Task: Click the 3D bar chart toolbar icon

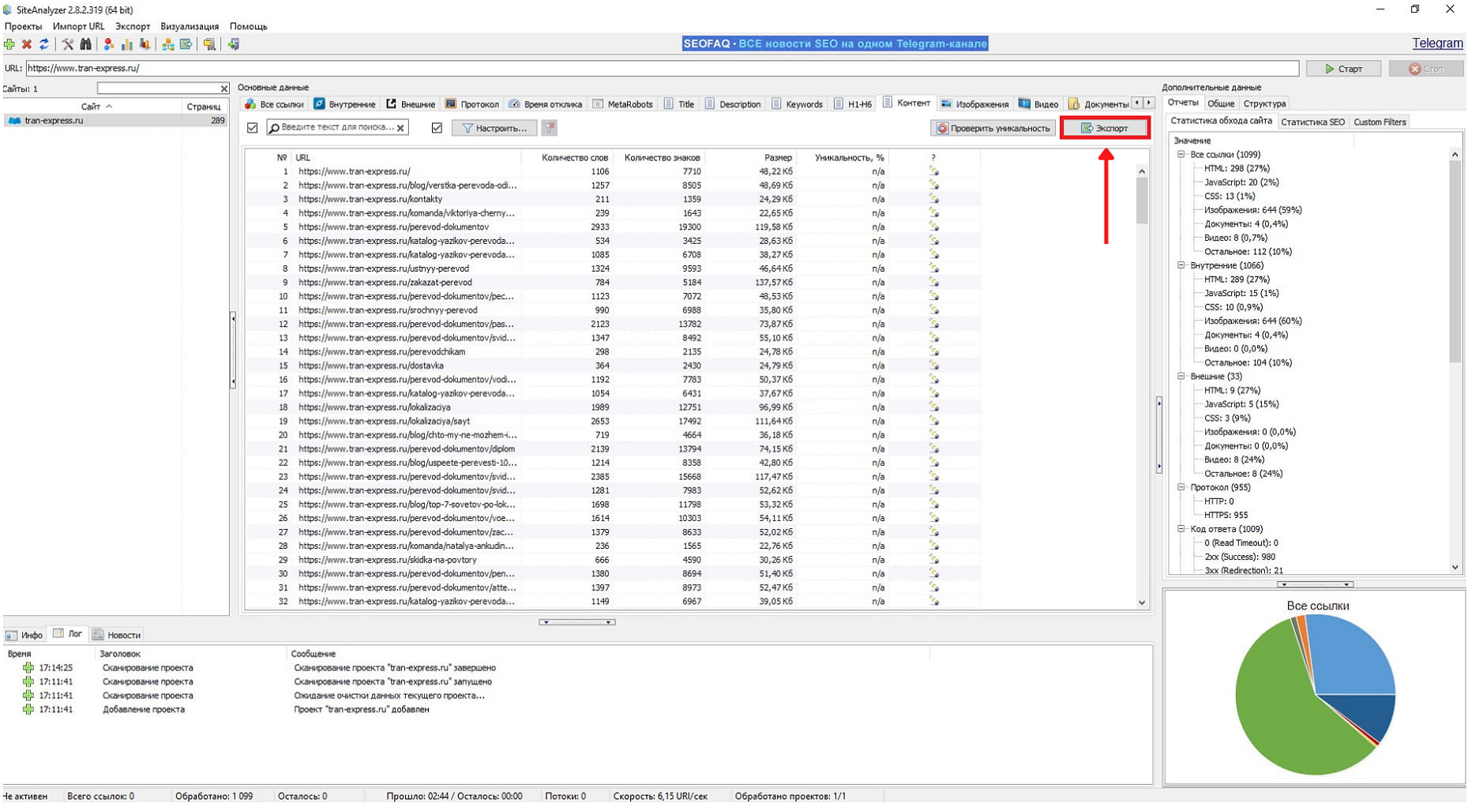Action: pos(145,44)
